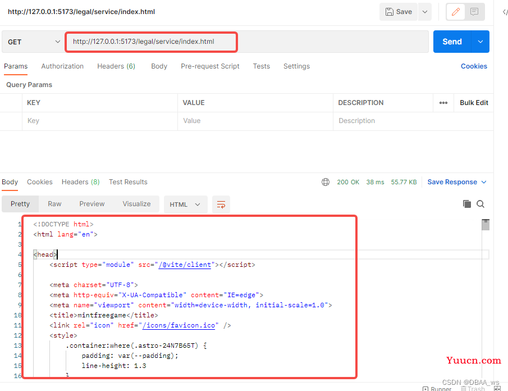Open the Cookies link

click(x=474, y=66)
